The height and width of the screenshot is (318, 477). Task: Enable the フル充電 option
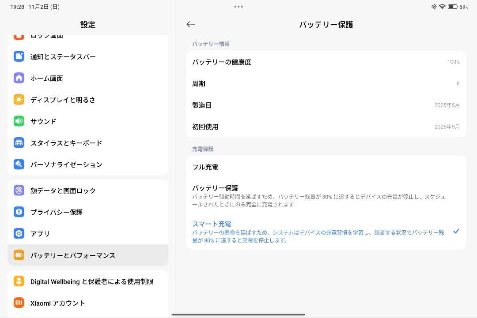pyautogui.click(x=326, y=167)
